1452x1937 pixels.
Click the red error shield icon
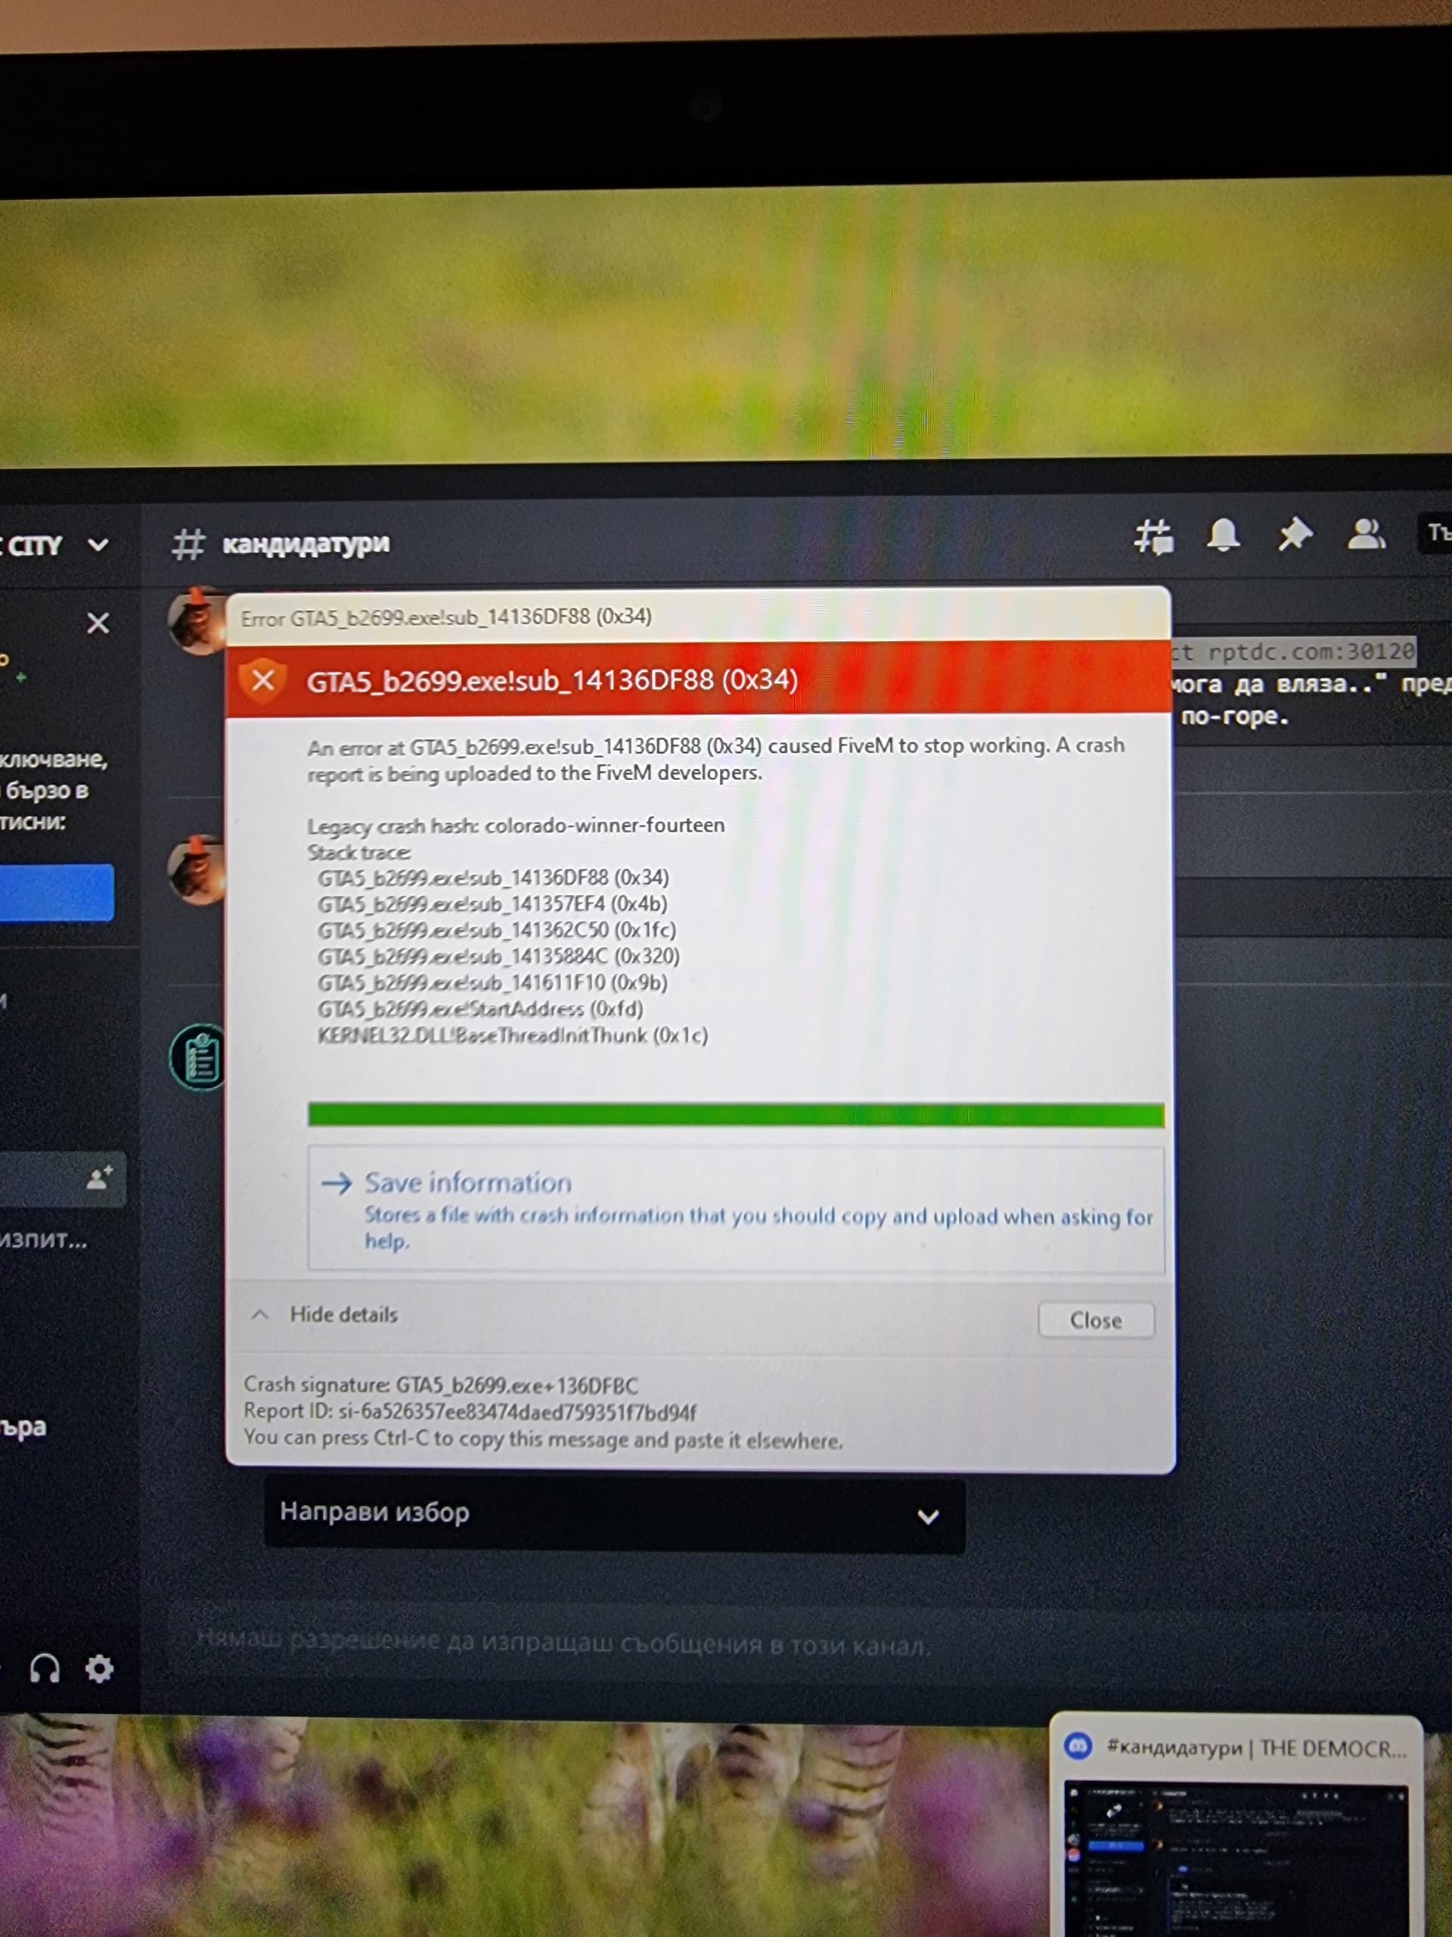[x=262, y=680]
